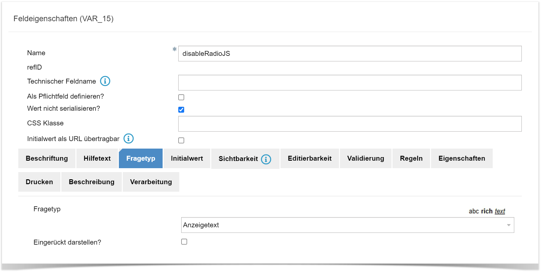The width and height of the screenshot is (543, 273).
Task: Select the Initialwert tab
Action: tap(187, 158)
